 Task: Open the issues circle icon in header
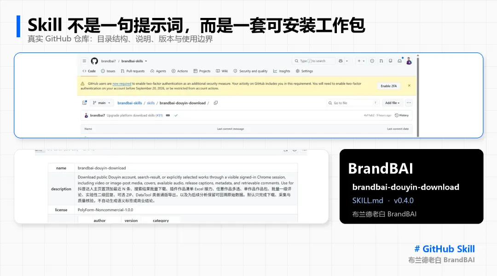click(x=372, y=61)
